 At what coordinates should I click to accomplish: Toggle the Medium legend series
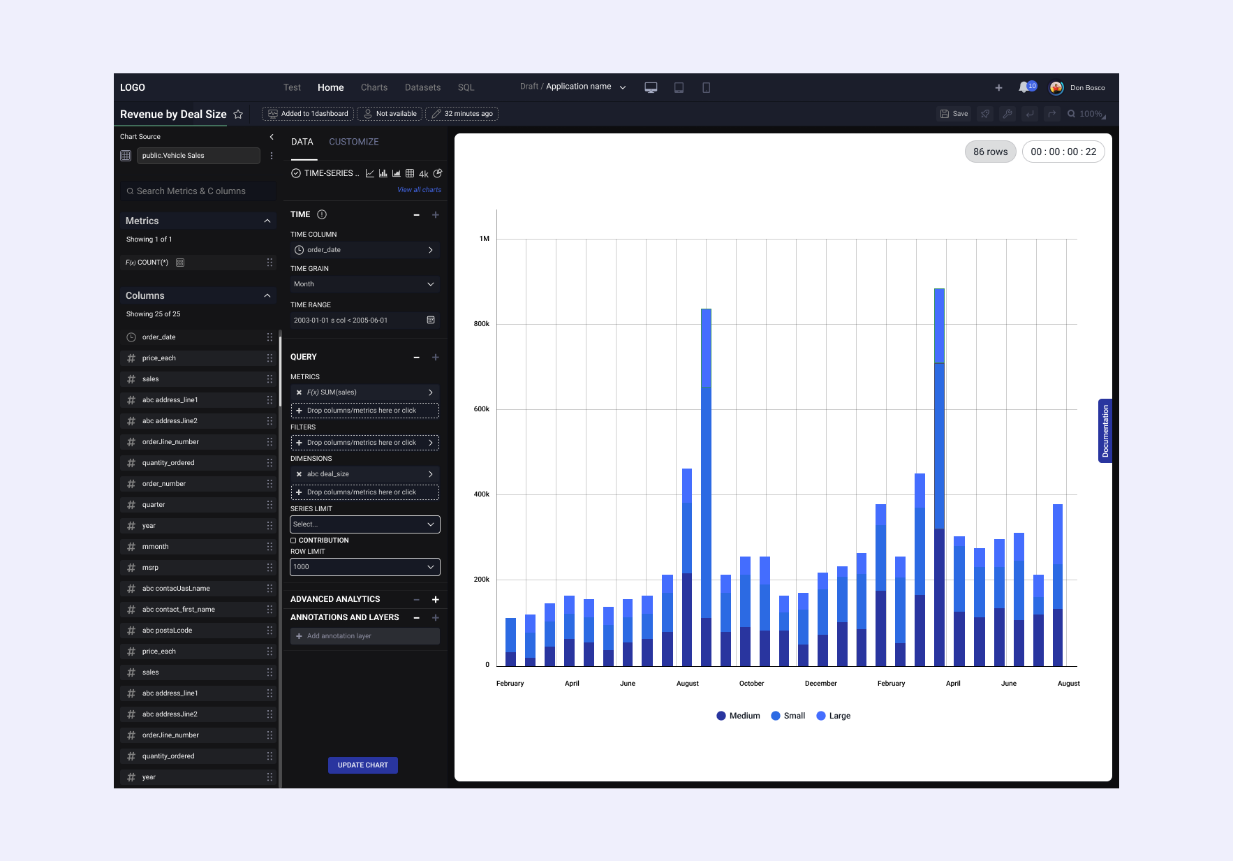click(738, 716)
